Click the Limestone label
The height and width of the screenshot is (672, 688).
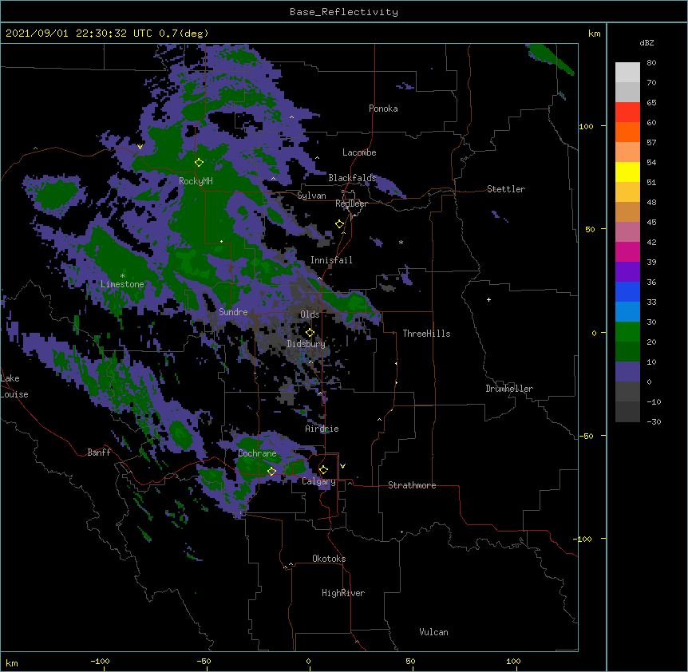pos(122,284)
